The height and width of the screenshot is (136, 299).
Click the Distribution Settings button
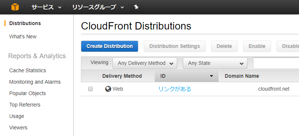pos(175,46)
